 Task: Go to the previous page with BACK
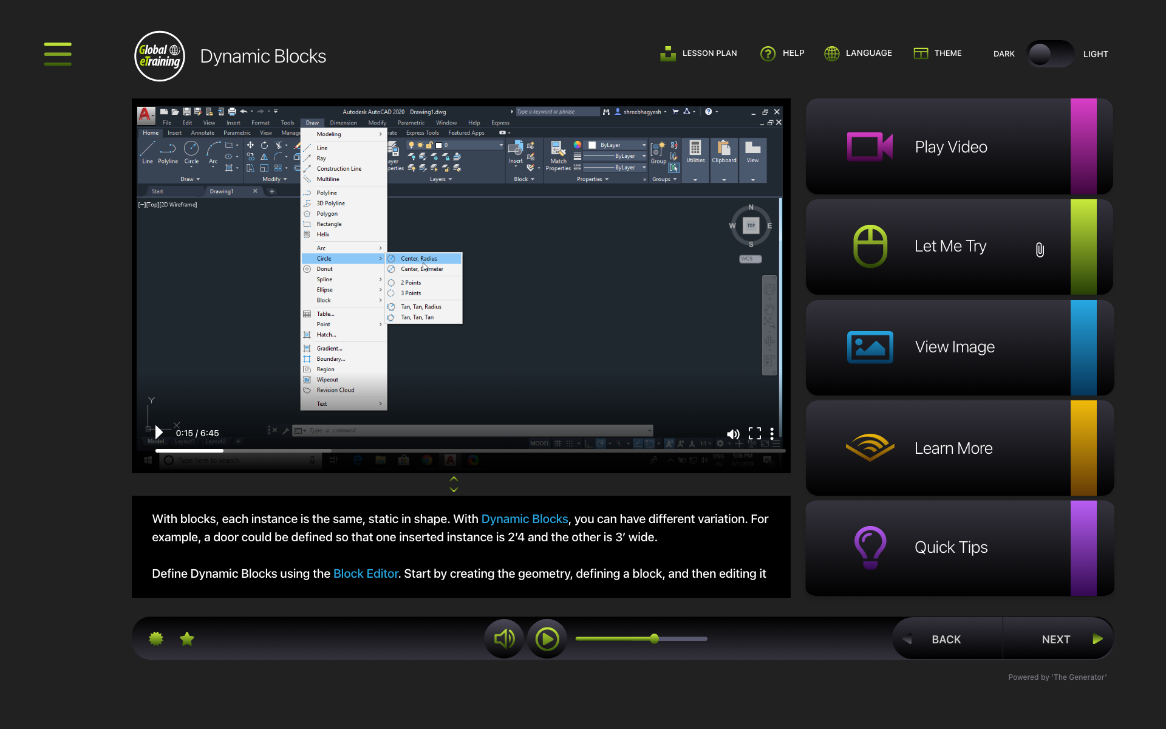click(x=947, y=639)
